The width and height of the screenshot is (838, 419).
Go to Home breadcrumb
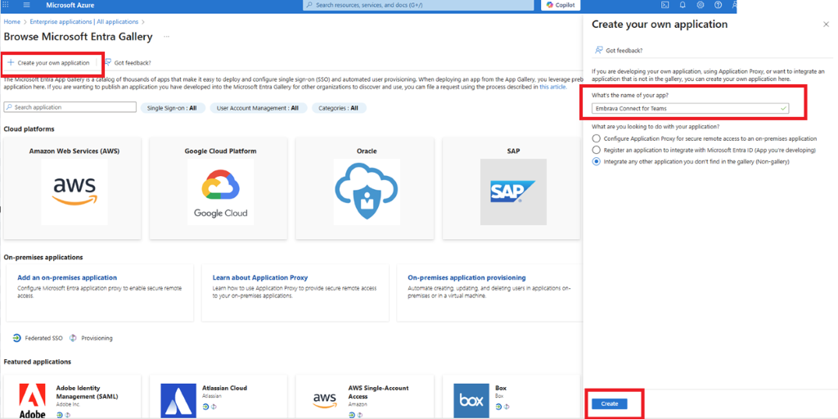11,22
